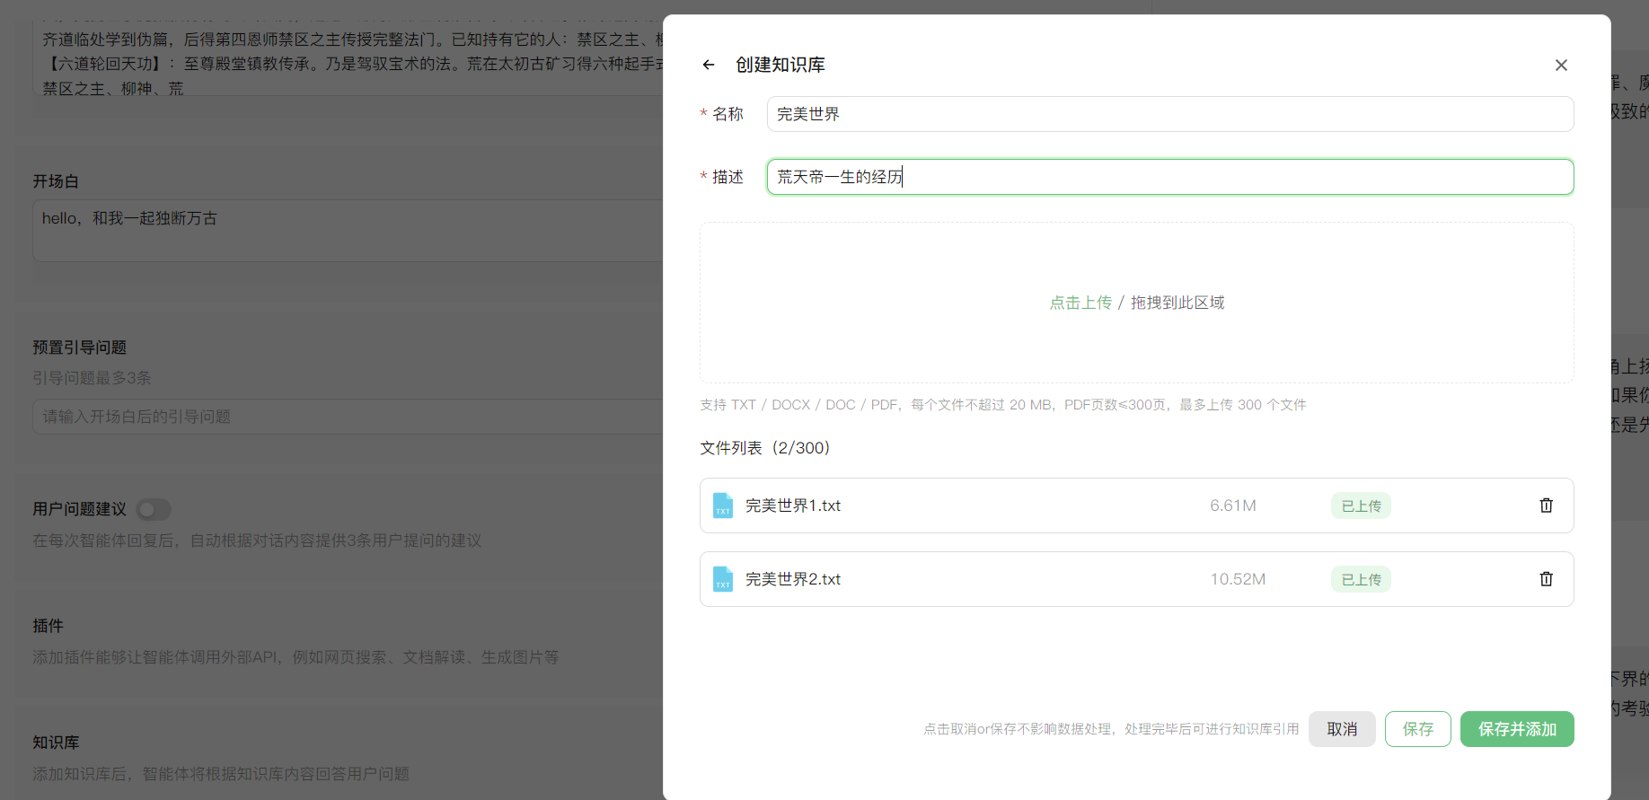The width and height of the screenshot is (1649, 800).
Task: Click the file size 10.52M
Action: point(1238,579)
